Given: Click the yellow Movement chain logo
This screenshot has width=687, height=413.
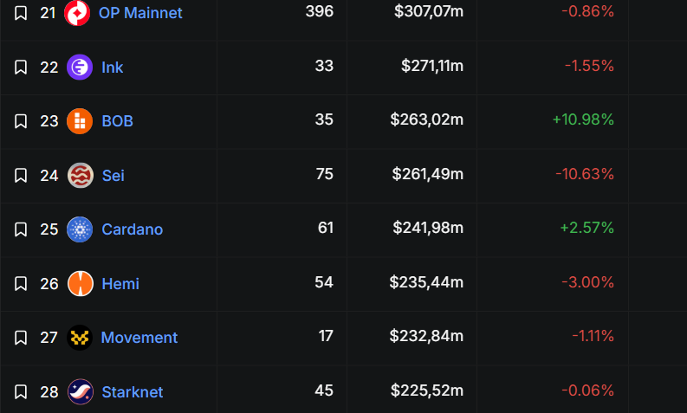Looking at the screenshot, I should (80, 338).
